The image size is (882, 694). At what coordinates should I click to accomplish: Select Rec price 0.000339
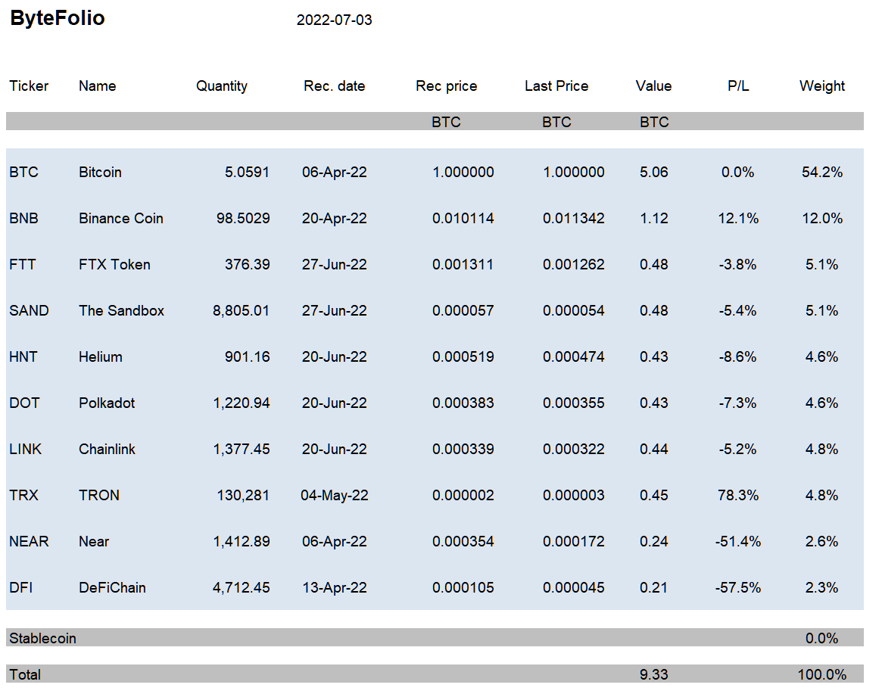(463, 449)
